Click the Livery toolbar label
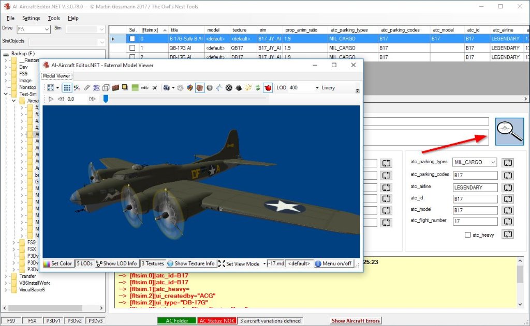The height and width of the screenshot is (326, 530). coord(328,88)
